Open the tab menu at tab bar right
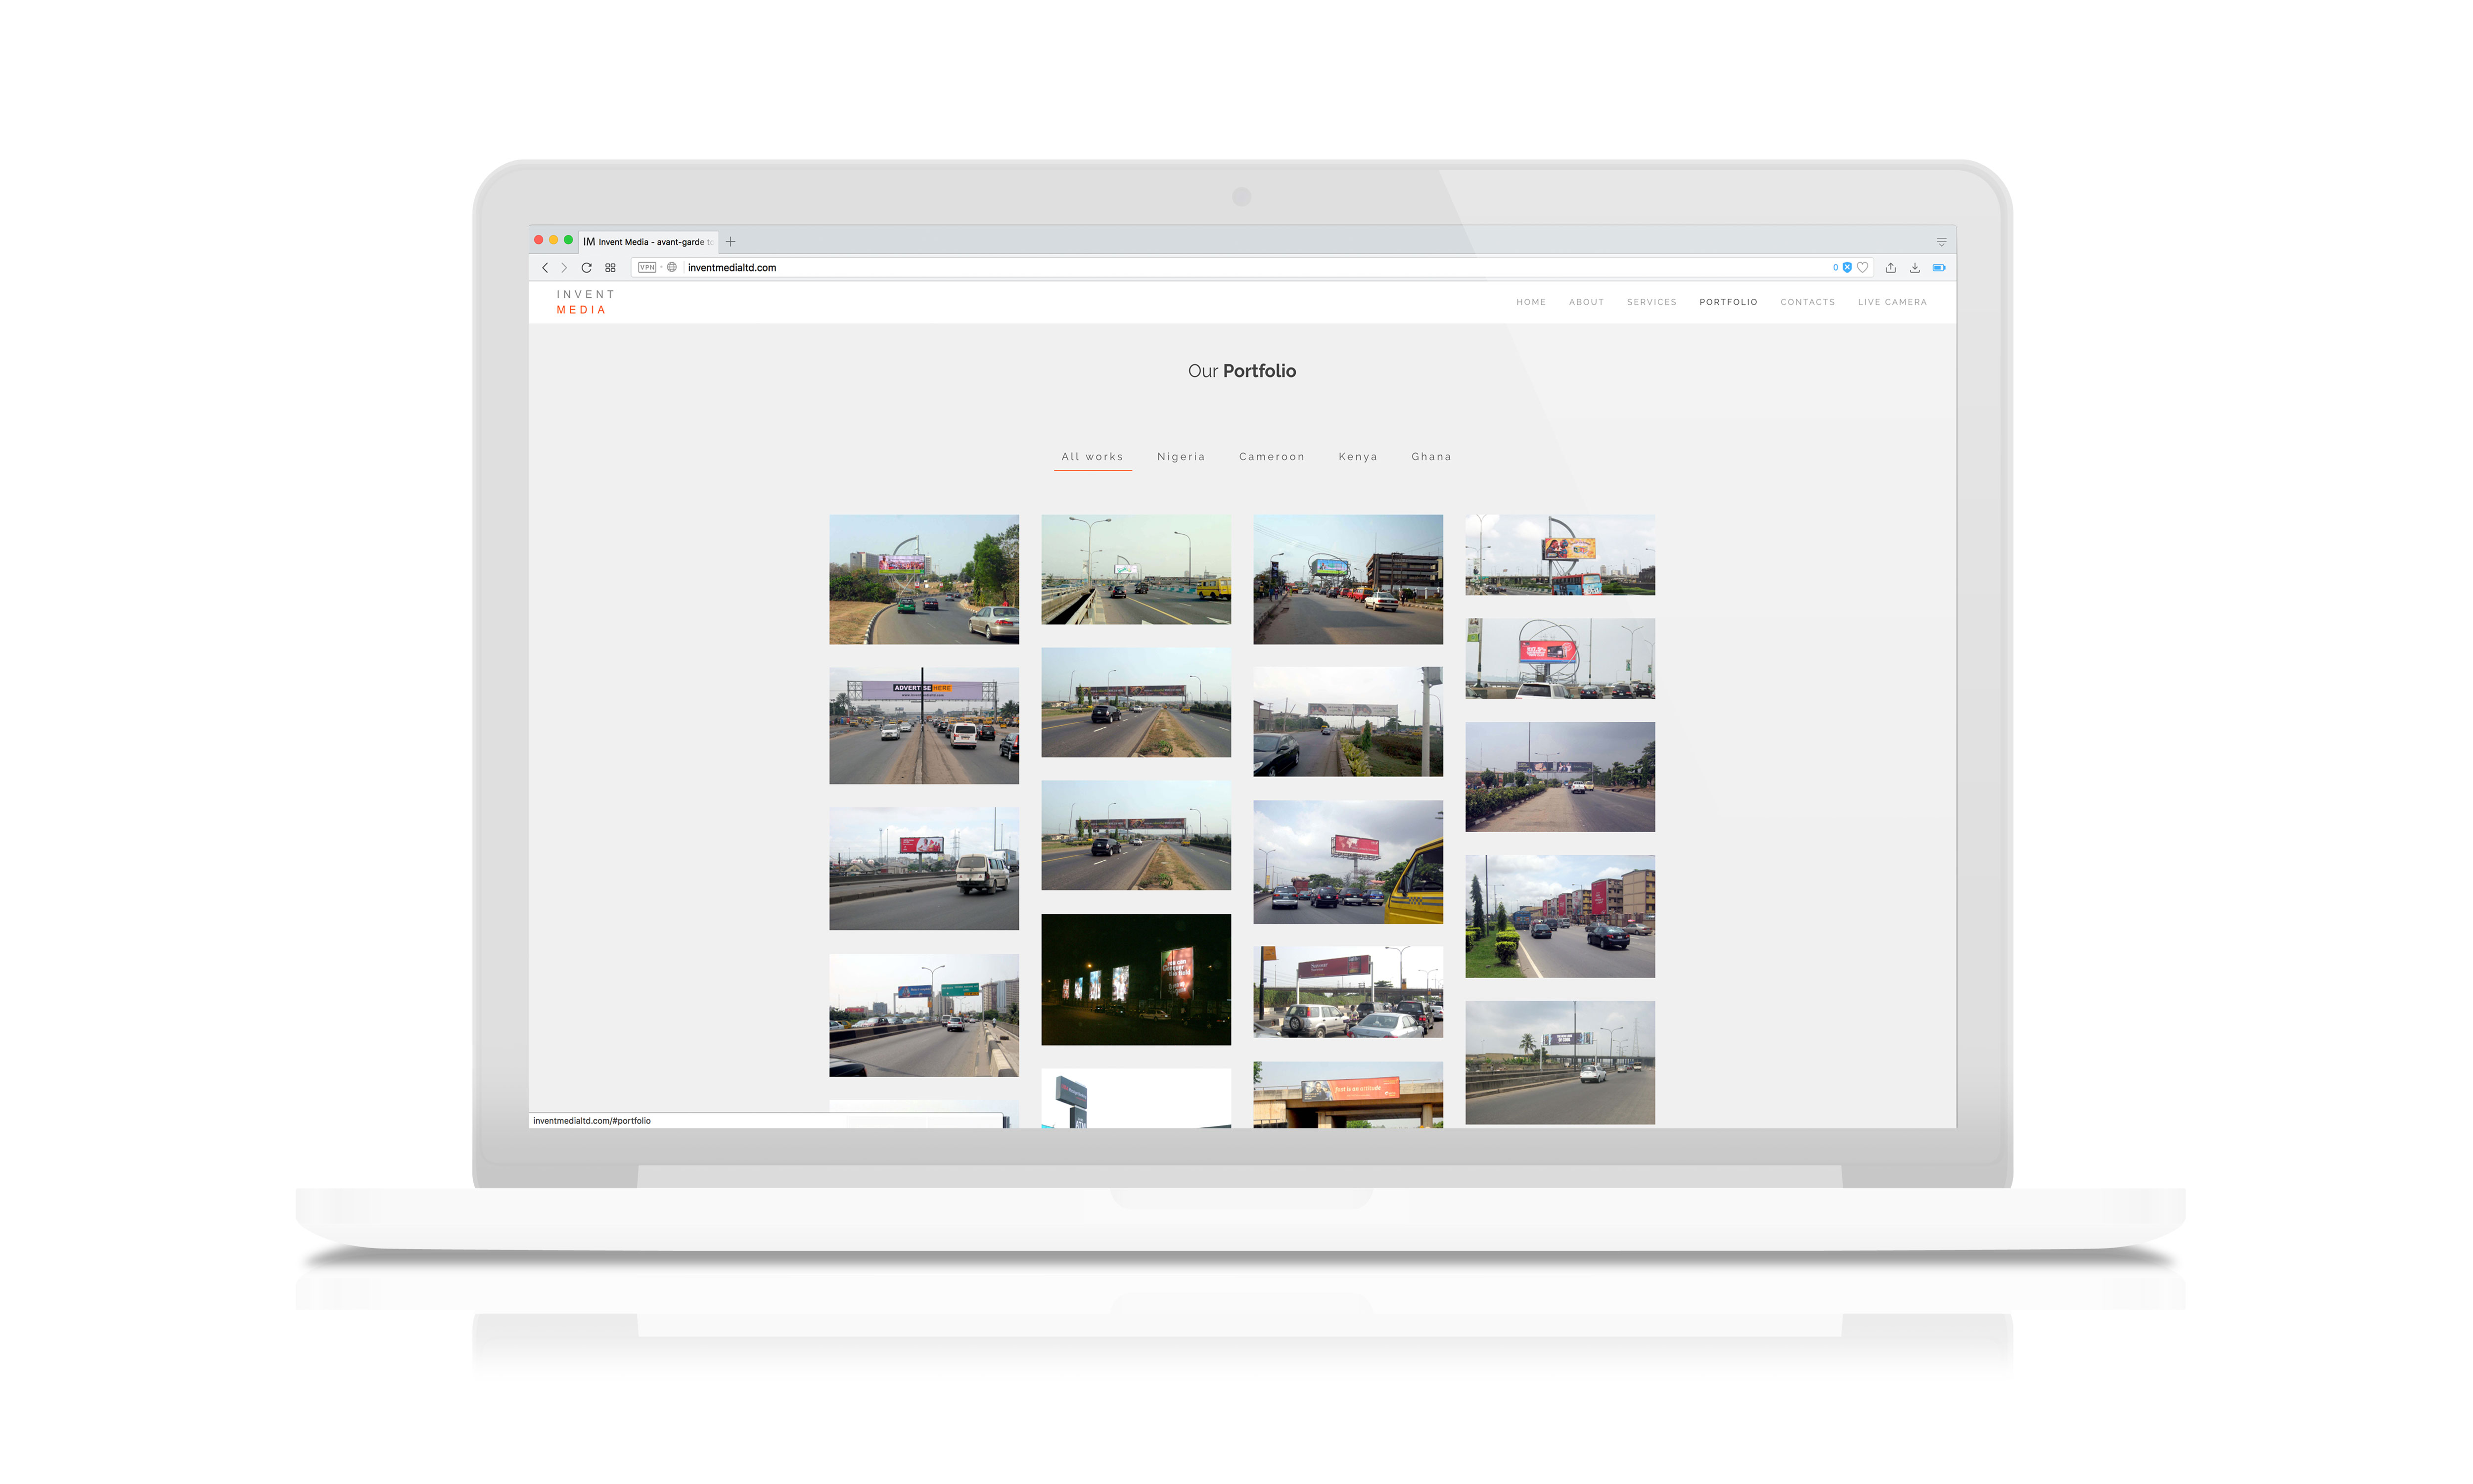Image resolution: width=2473 pixels, height=1484 pixels. (1941, 242)
